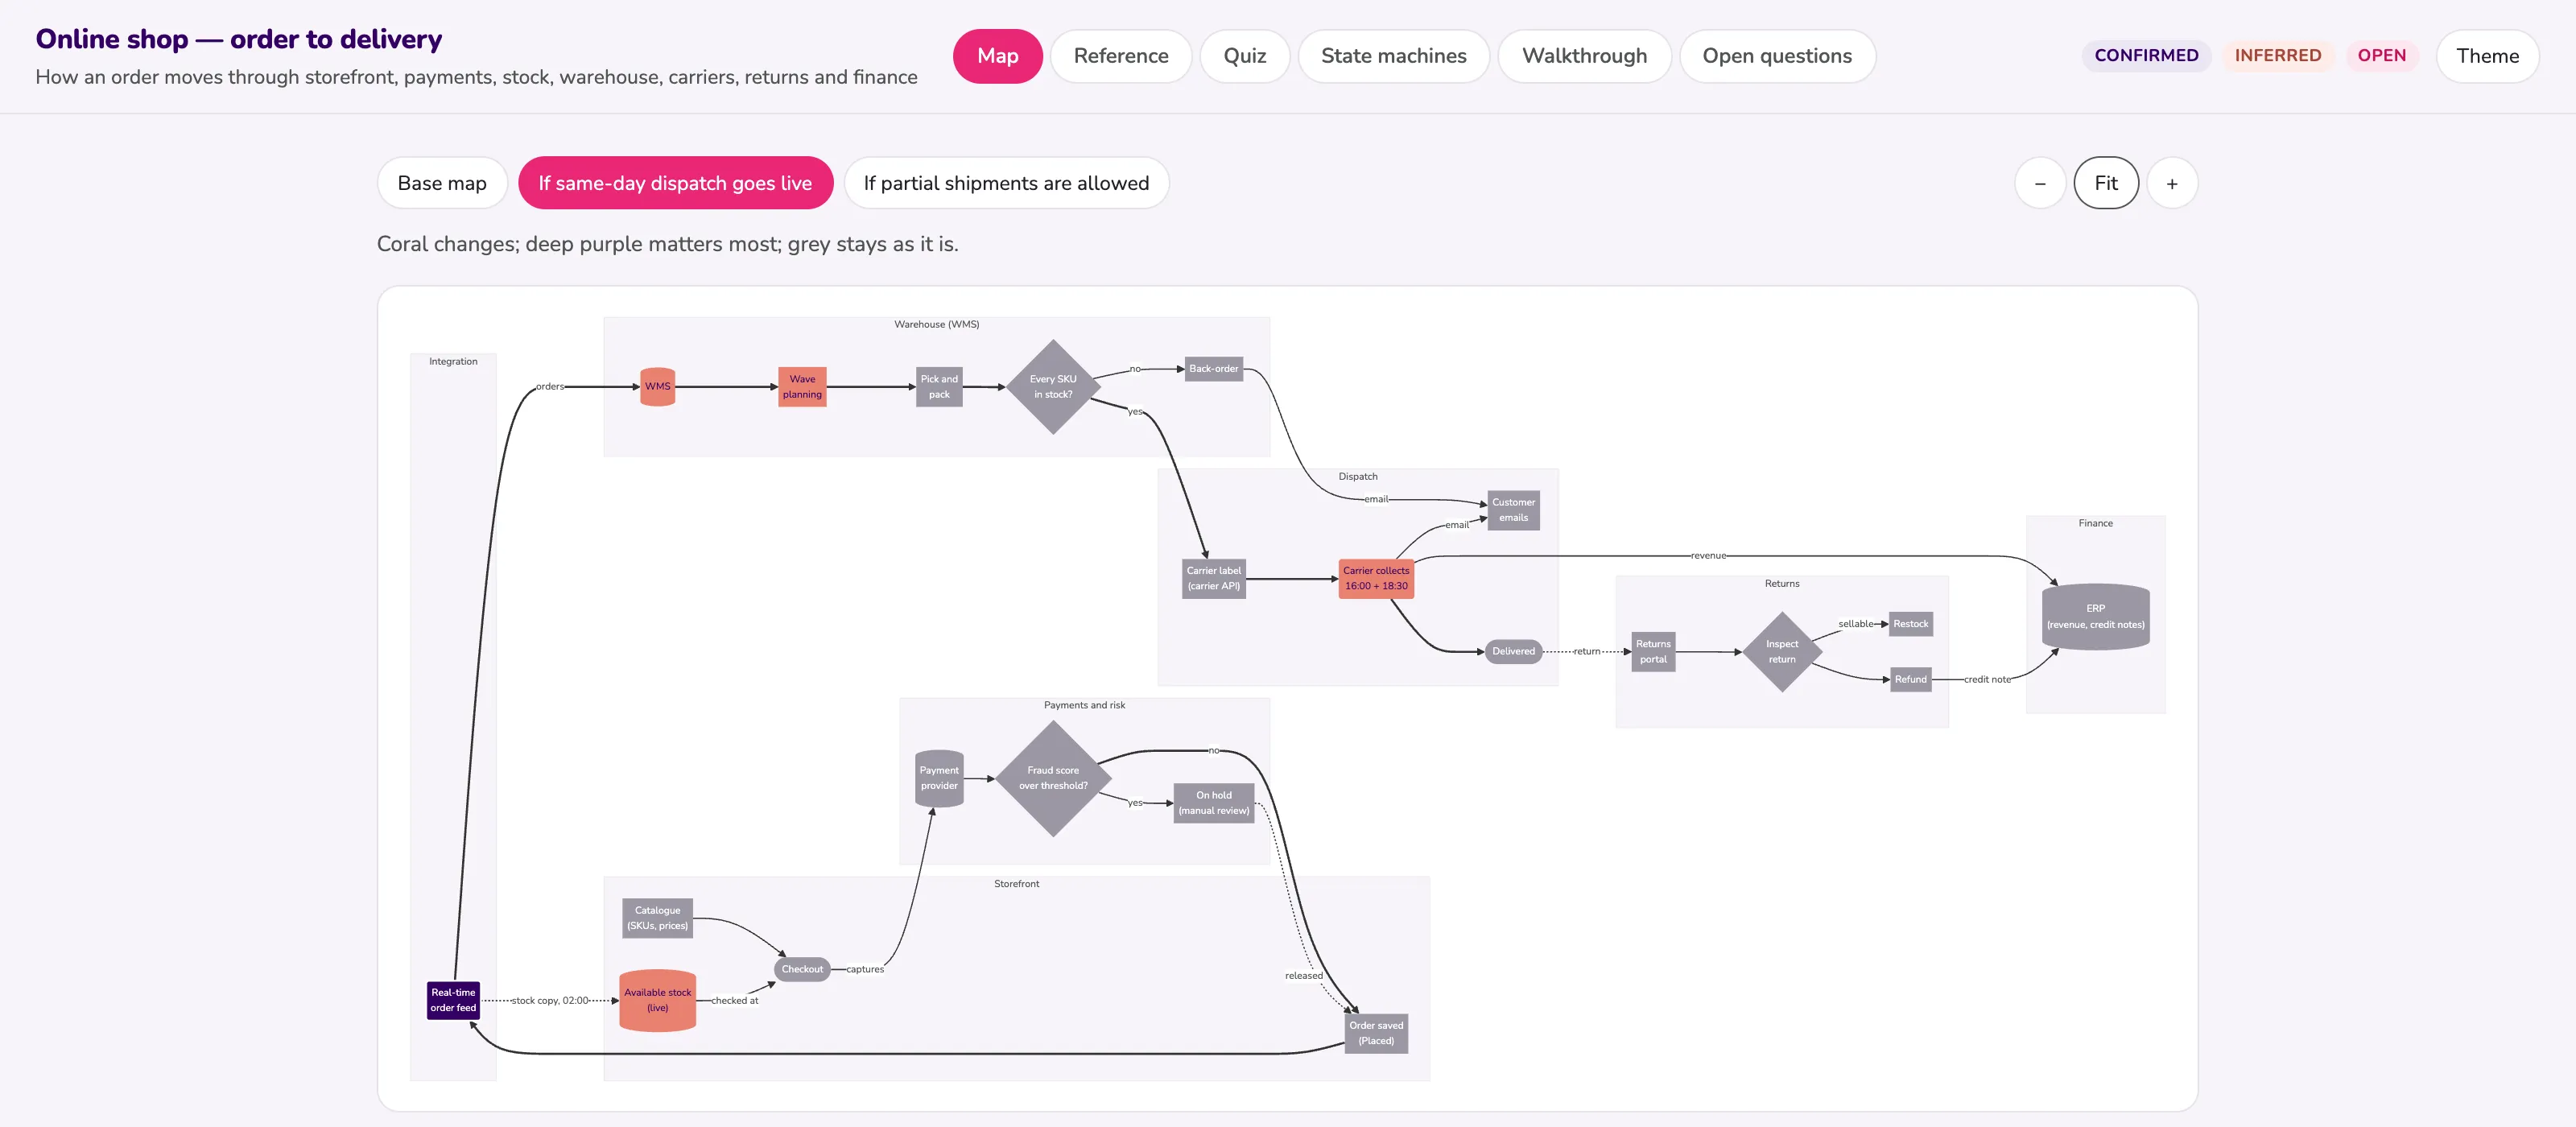This screenshot has width=2576, height=1127.
Task: Click the Inspect return diamond
Action: click(1781, 652)
